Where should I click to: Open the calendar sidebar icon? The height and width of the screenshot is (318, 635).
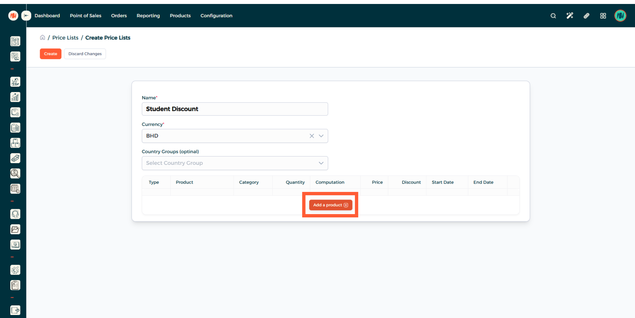click(x=15, y=189)
